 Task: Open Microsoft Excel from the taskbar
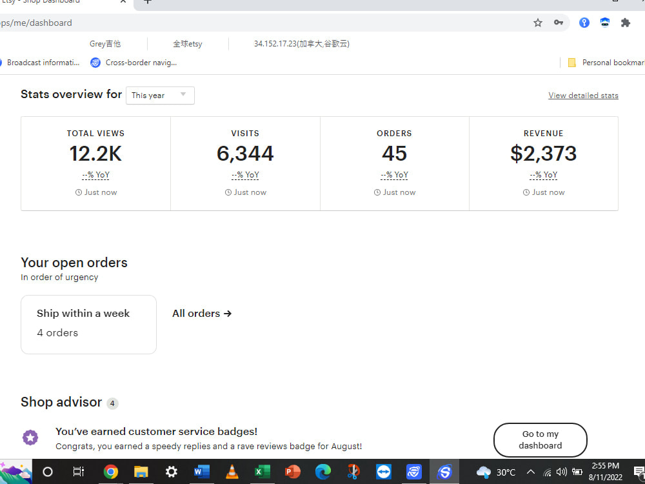pyautogui.click(x=262, y=472)
